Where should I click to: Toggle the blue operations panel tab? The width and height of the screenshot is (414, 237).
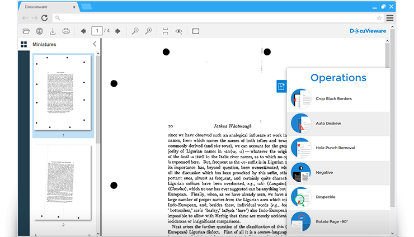click(281, 86)
